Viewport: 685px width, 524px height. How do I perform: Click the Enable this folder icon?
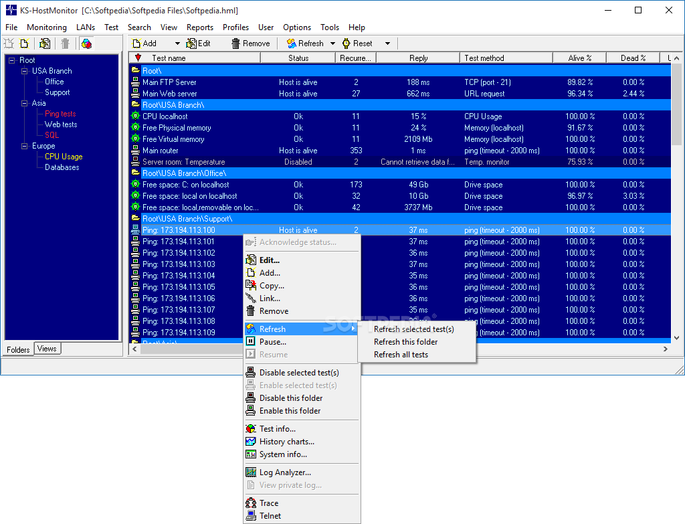tap(251, 410)
